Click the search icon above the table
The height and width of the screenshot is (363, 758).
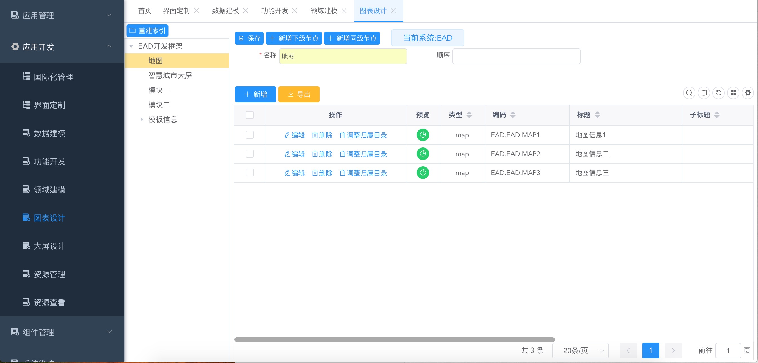coord(689,93)
